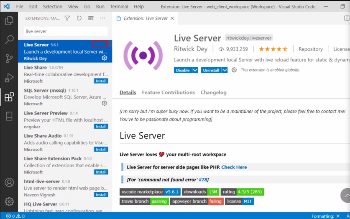
Task: Open the Manage gear in activity bar
Action: 9,201
